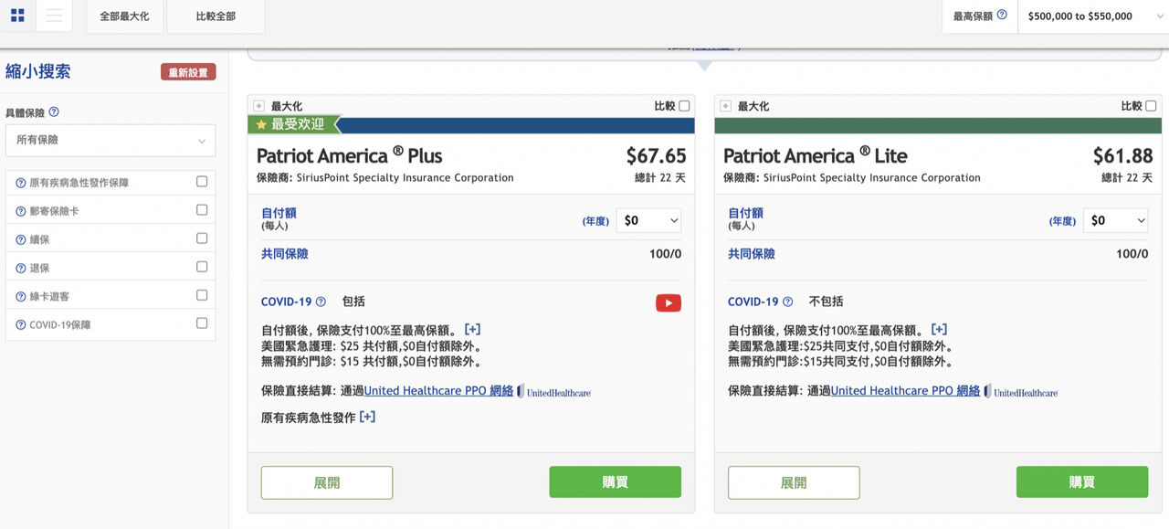The width and height of the screenshot is (1169, 529).
Task: Switch to list view icon
Action: click(x=54, y=16)
